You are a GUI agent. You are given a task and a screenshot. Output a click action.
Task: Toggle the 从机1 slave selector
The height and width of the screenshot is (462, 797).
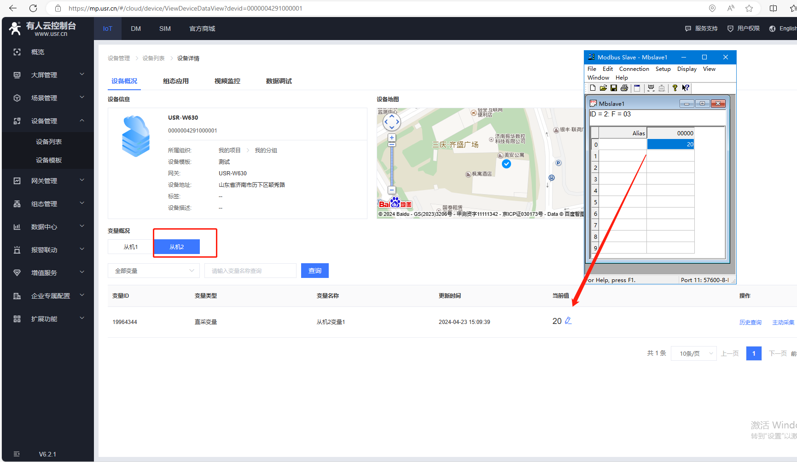coord(131,247)
